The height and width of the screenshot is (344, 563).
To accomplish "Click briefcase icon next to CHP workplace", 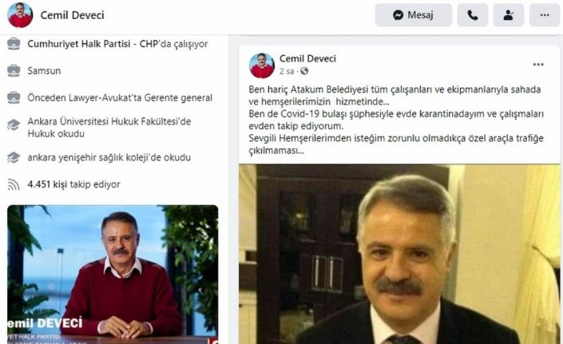I will (14, 44).
